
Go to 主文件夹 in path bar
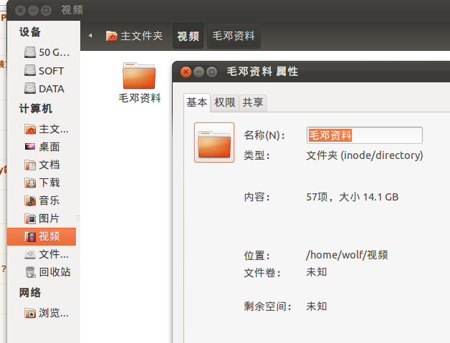tap(134, 36)
